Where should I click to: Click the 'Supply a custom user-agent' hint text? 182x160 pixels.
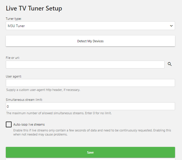pos(43,90)
